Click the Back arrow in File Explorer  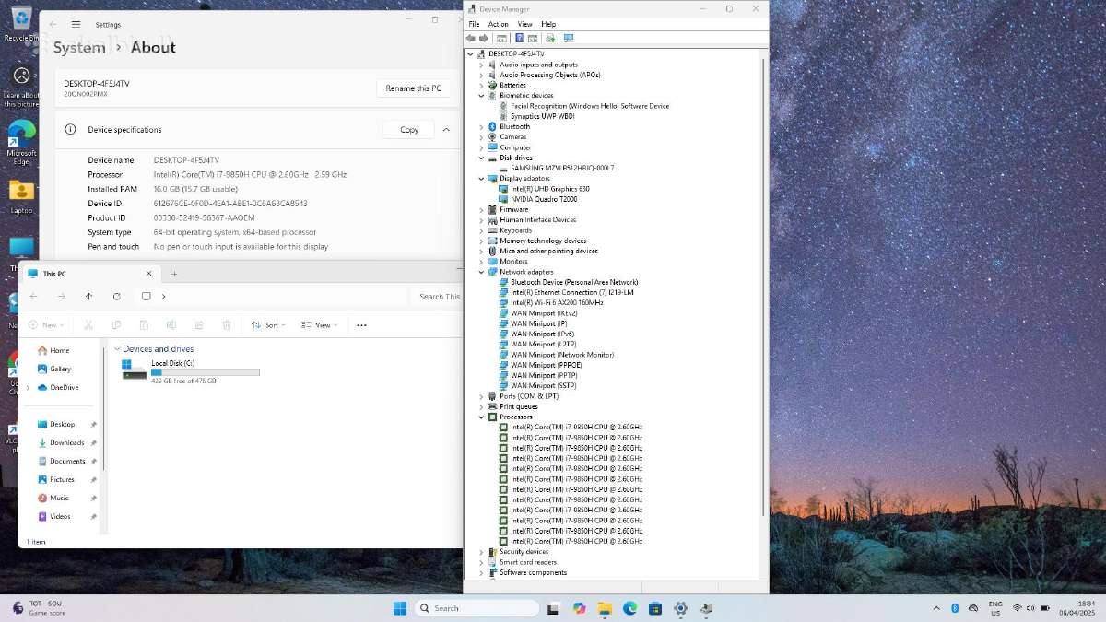click(x=33, y=297)
